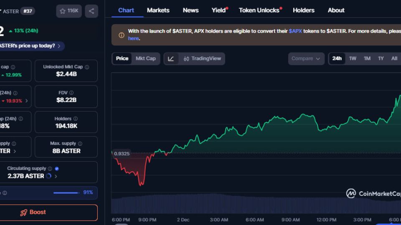
Task: Follow the $APX link in banner
Action: point(295,31)
